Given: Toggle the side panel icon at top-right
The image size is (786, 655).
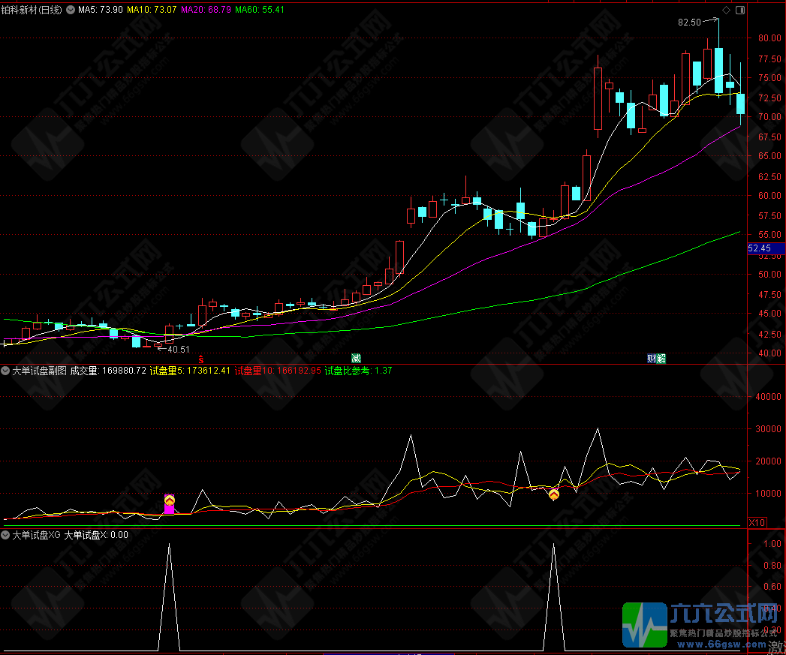Looking at the screenshot, I should (740, 10).
